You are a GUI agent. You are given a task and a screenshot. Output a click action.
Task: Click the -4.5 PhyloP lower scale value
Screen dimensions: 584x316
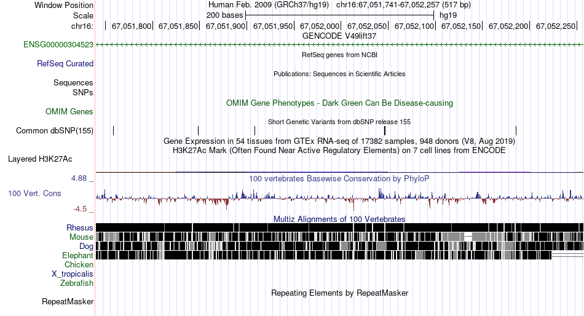80,209
